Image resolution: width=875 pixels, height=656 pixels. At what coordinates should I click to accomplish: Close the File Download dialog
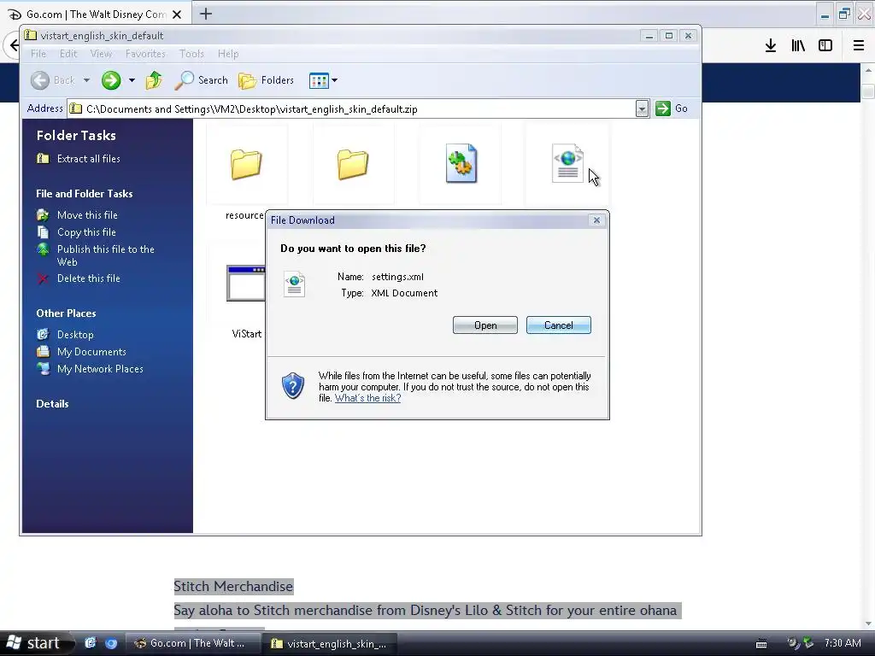point(596,220)
